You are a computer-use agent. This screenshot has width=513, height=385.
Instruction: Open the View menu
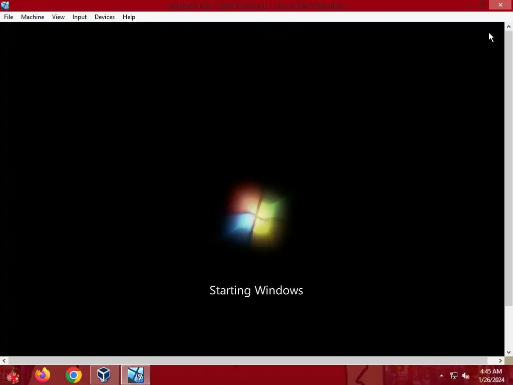point(58,17)
